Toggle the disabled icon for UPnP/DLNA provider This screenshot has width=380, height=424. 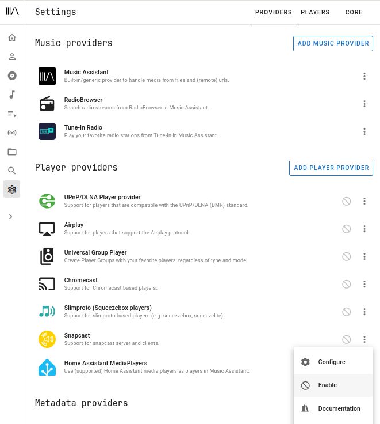[x=346, y=201]
